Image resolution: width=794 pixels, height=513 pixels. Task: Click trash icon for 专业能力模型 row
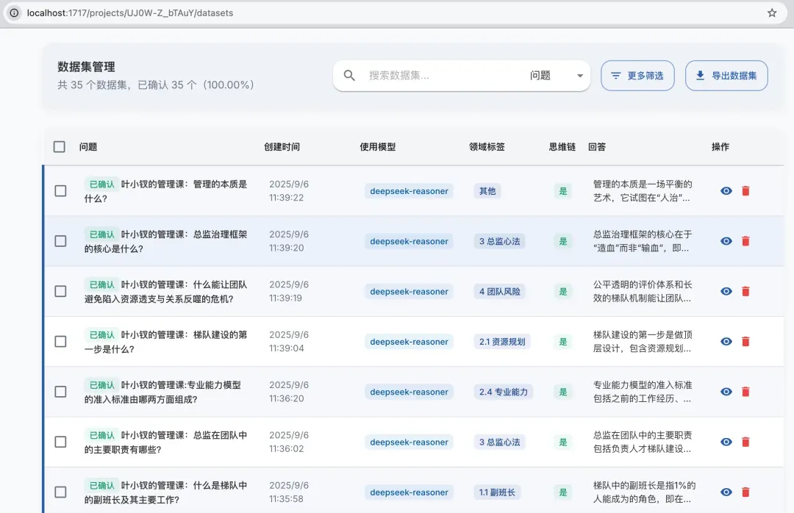745,392
